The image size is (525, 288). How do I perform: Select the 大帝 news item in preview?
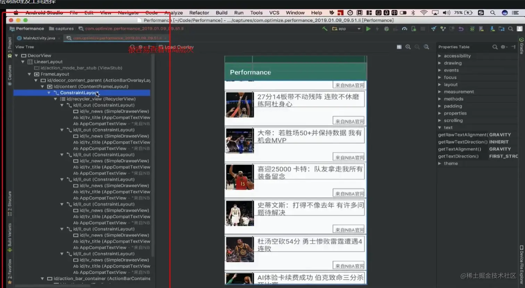pyautogui.click(x=295, y=144)
